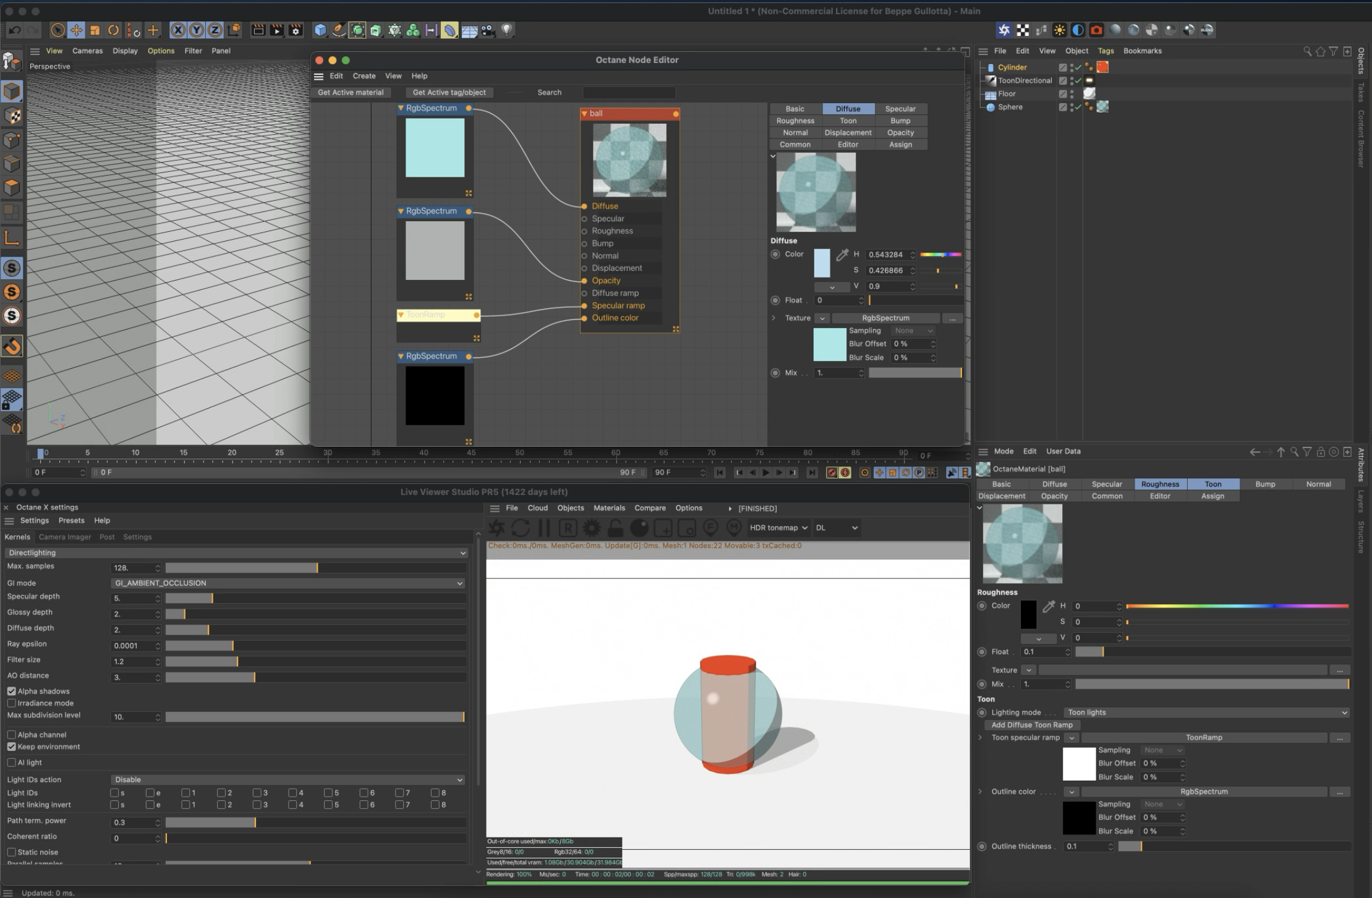This screenshot has height=898, width=1372.
Task: Switch to the Camera Imager tab
Action: tap(65, 537)
